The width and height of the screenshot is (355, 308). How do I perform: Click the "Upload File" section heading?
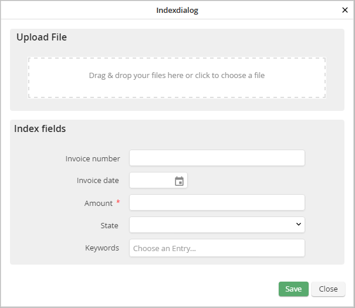pyautogui.click(x=42, y=38)
